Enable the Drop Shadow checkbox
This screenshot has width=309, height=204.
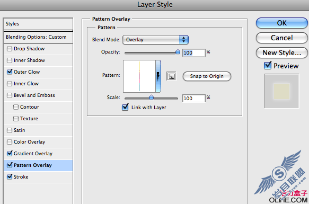coord(10,49)
